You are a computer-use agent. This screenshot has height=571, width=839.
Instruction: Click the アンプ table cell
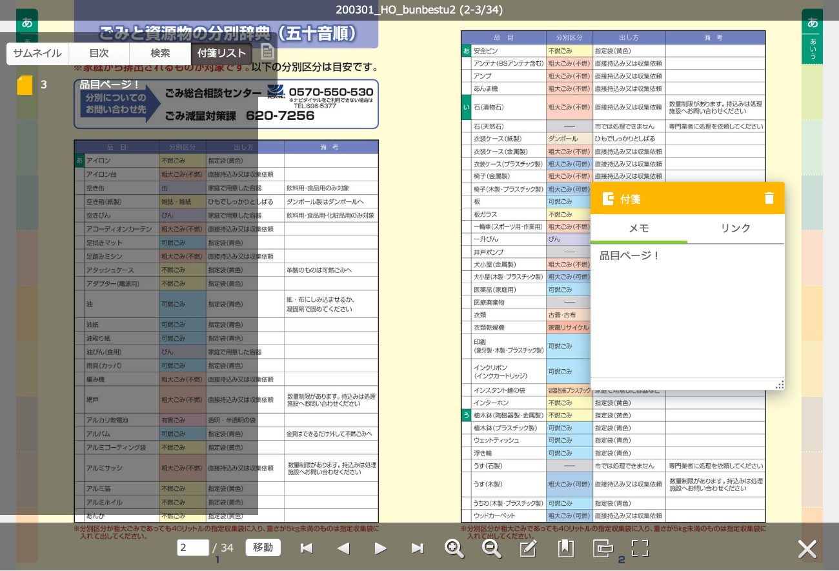[x=509, y=76]
